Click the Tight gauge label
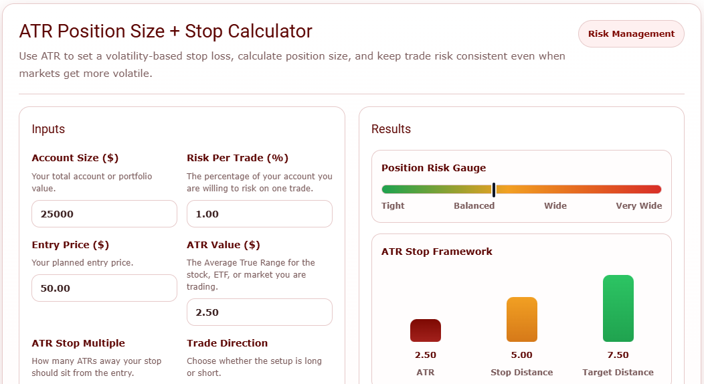 pyautogui.click(x=393, y=205)
